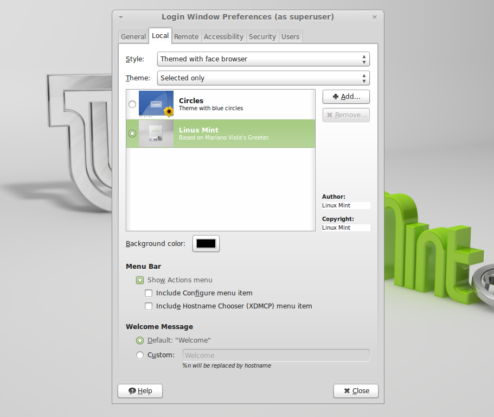The image size is (494, 417).
Task: Select the Local tab
Action: (160, 36)
